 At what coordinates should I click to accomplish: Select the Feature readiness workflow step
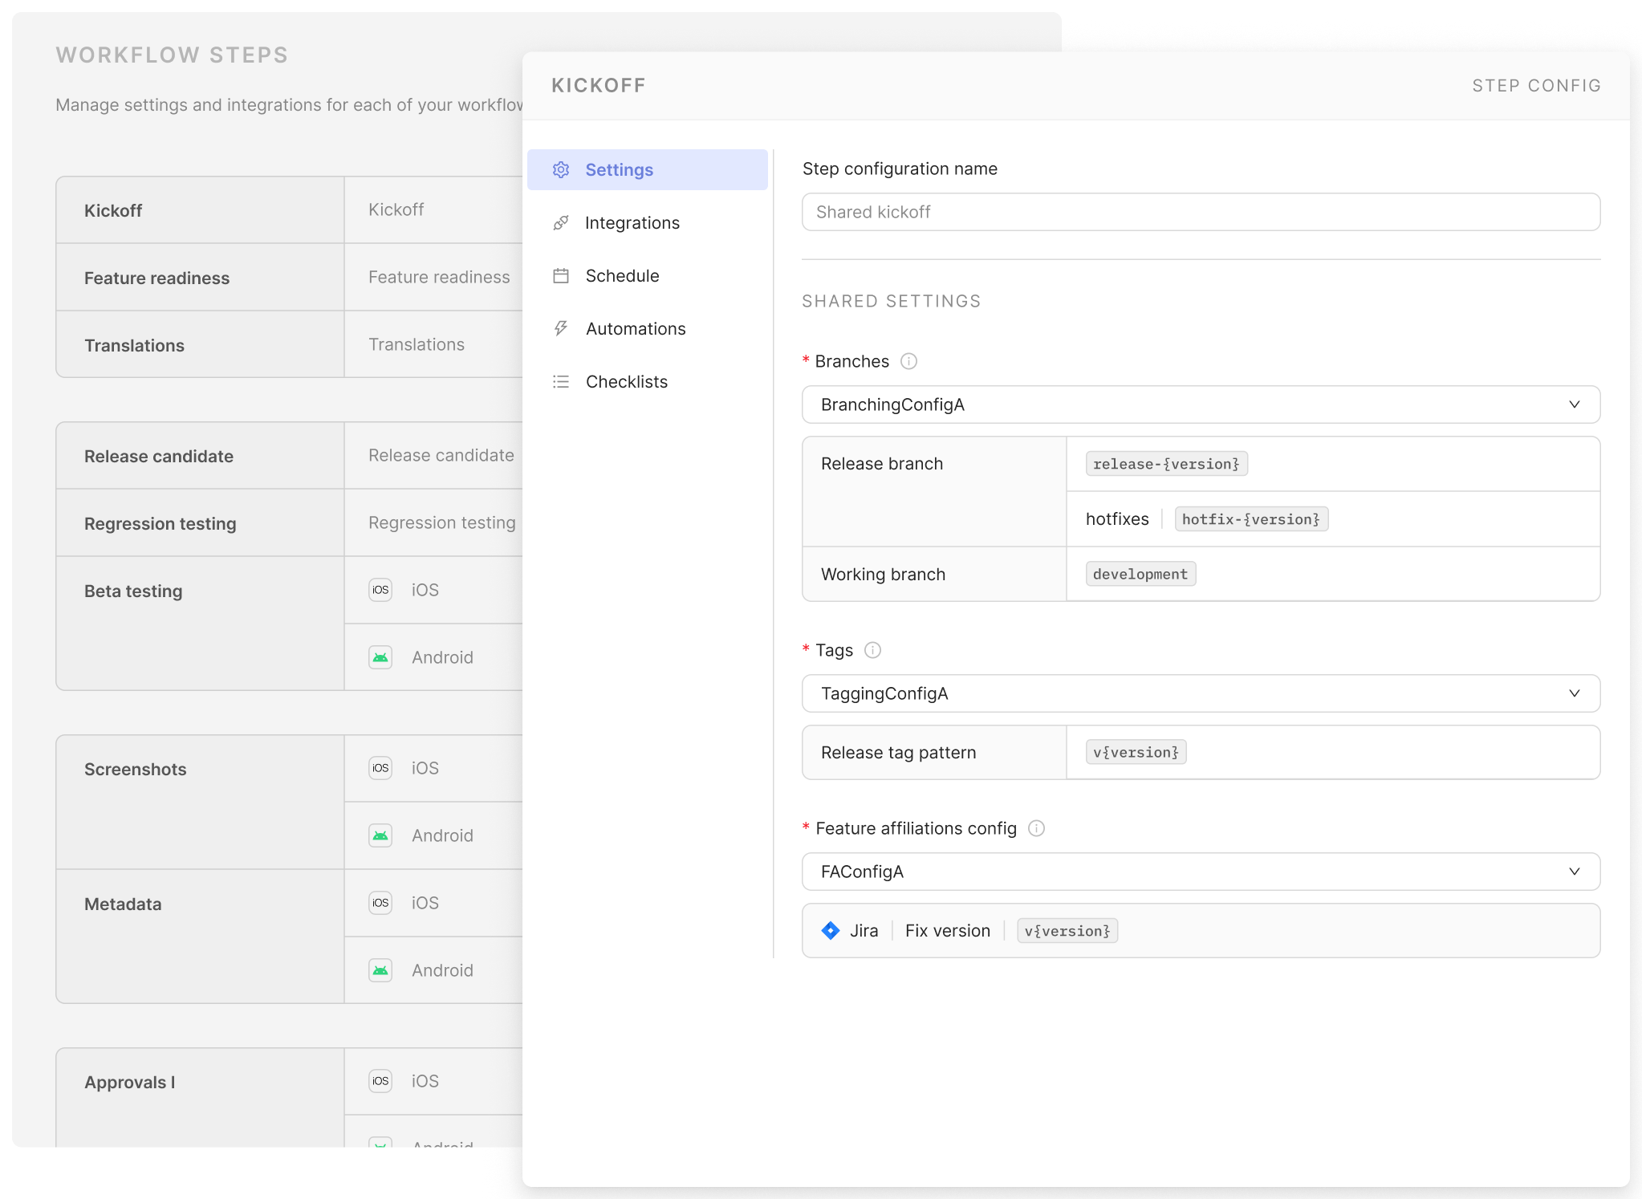(x=157, y=278)
